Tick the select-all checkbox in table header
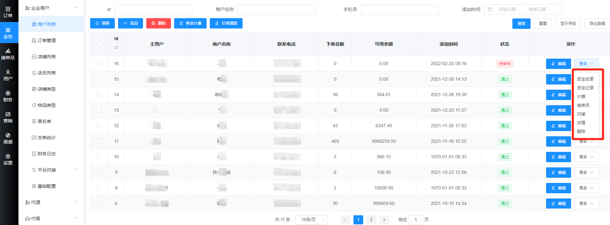 click(99, 44)
